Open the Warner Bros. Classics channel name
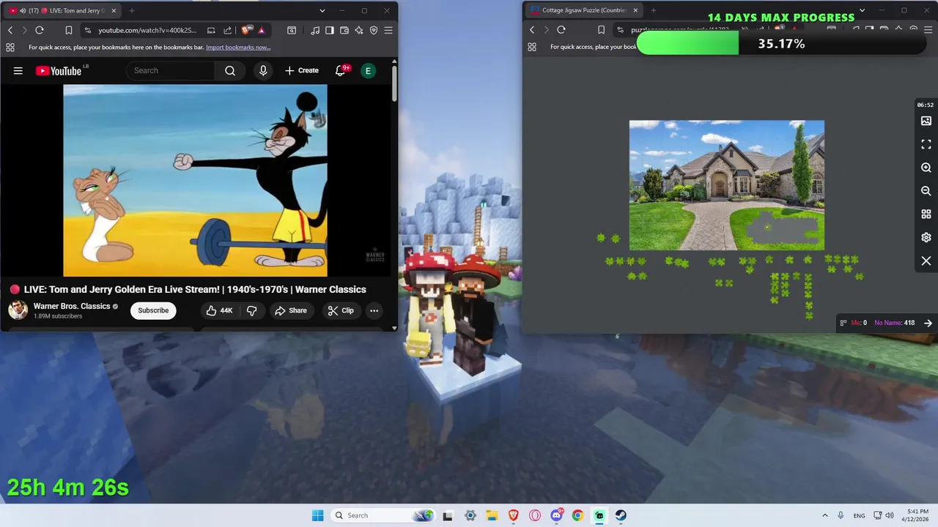 [72, 306]
